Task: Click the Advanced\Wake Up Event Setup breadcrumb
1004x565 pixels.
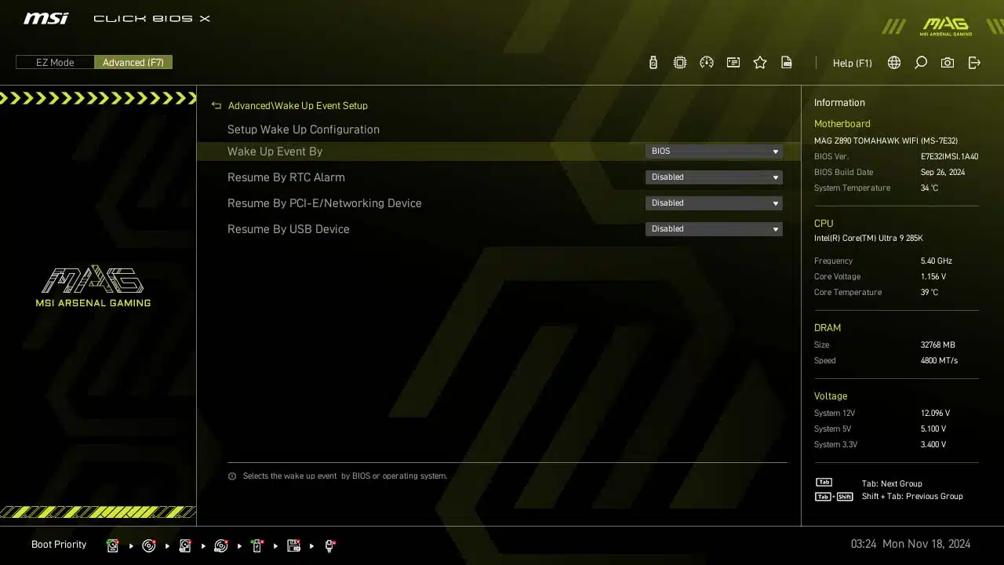Action: (297, 105)
